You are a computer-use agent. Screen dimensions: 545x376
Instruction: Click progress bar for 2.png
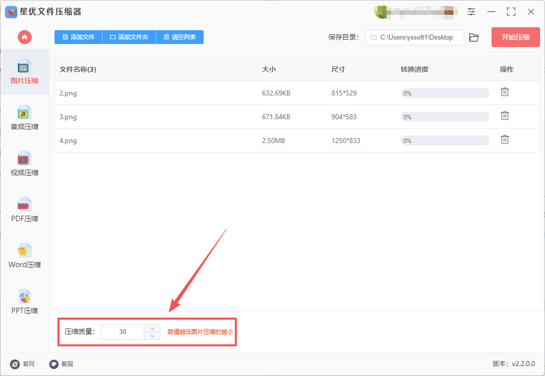tap(445, 93)
